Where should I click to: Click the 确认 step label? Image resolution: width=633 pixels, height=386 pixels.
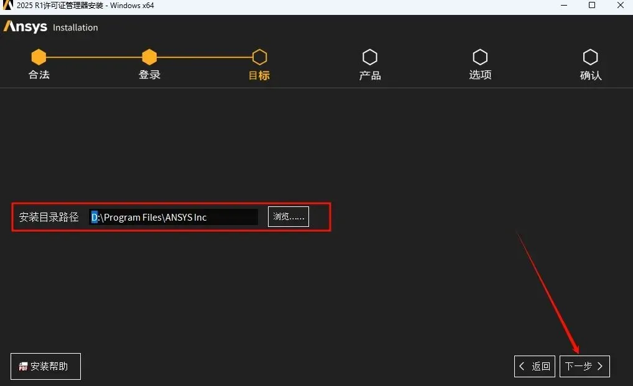coord(591,75)
